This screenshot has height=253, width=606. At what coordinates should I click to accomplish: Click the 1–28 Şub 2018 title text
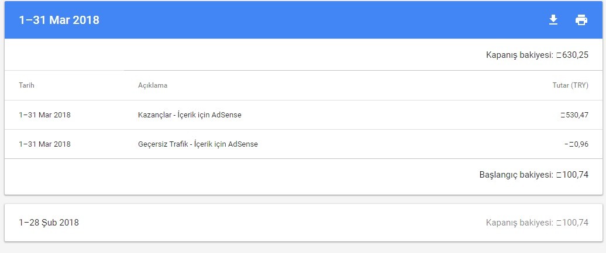(49, 223)
